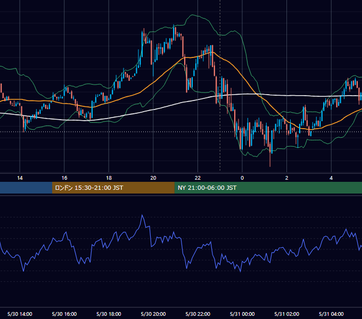Click the 5/30 20:00 date label
362x319 pixels.
pos(153,314)
